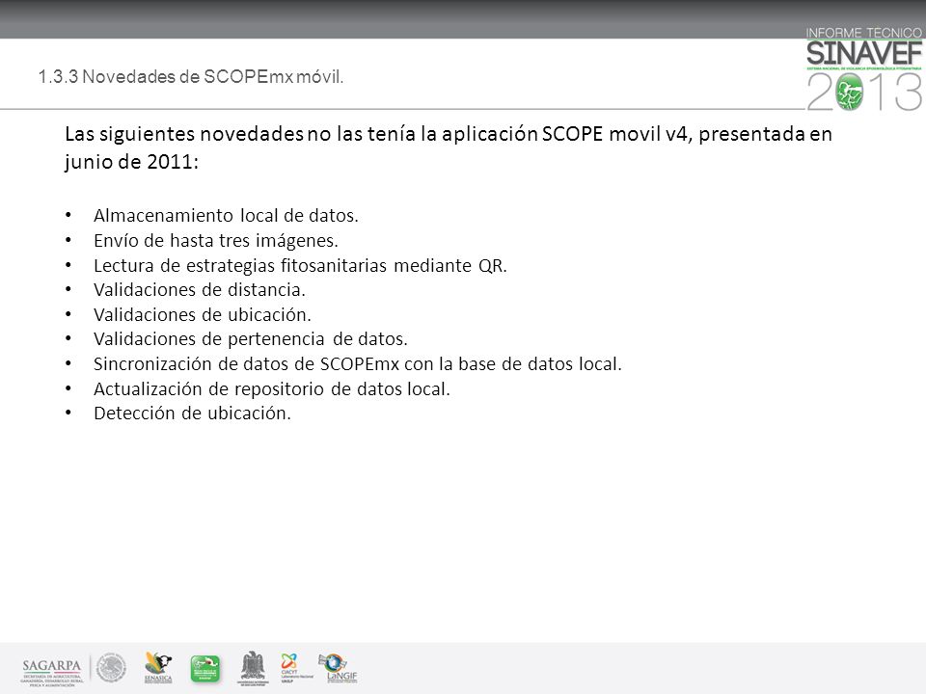Select bullet 'Validaciones de ubicación.'
Viewport: 926px width, 694px height.
click(203, 314)
